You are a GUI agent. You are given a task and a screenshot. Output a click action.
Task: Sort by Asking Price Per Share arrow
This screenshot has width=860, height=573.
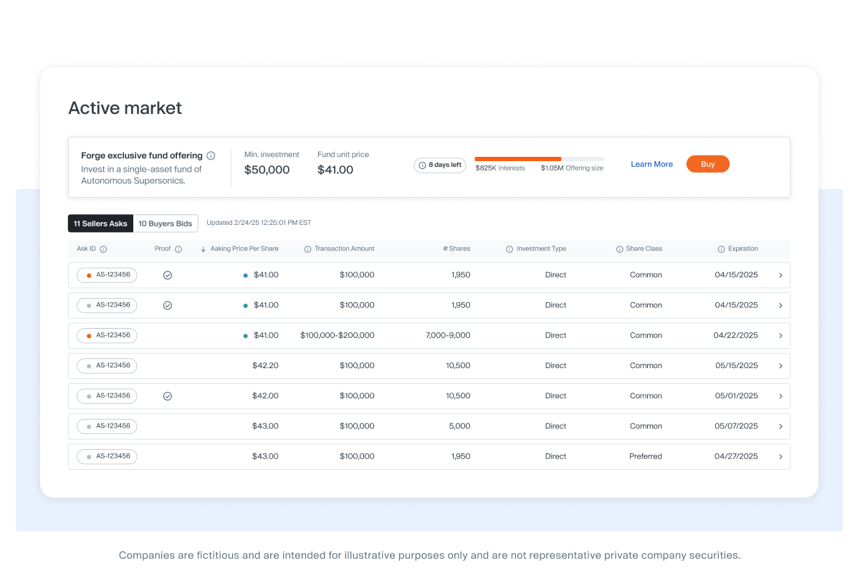(203, 249)
